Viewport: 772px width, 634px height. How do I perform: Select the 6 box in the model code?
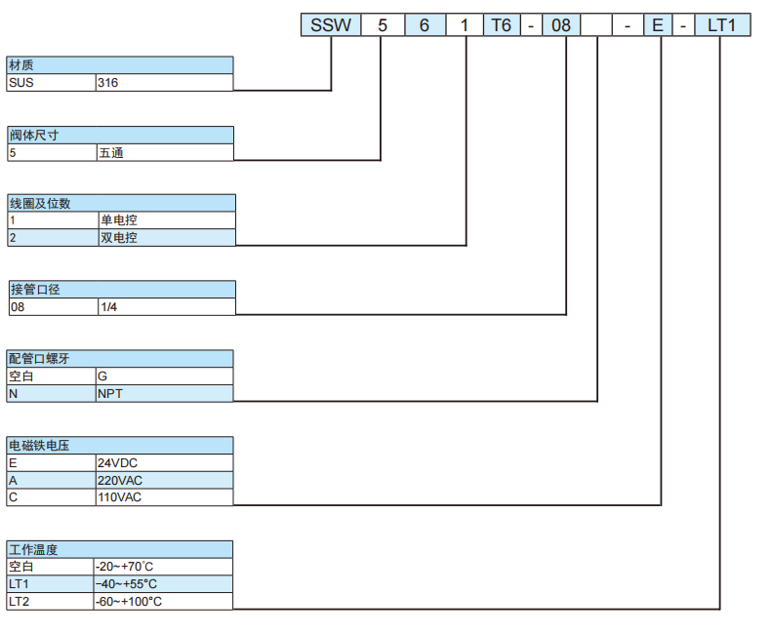(425, 25)
